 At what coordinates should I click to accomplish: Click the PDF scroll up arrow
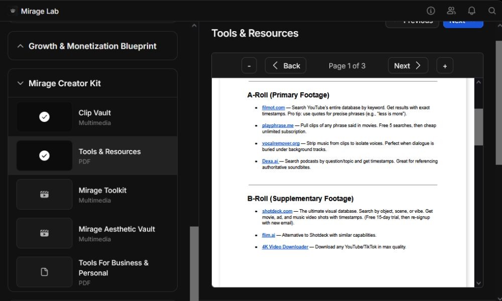tap(478, 82)
